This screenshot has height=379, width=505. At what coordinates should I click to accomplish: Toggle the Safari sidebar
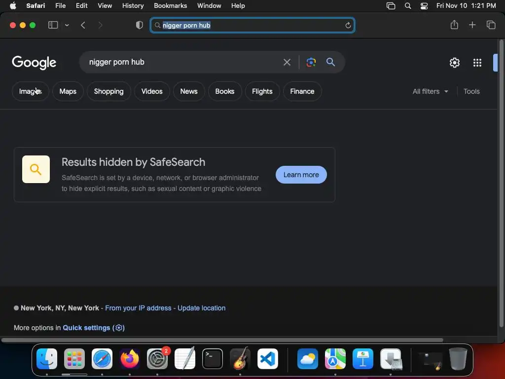[x=53, y=25]
